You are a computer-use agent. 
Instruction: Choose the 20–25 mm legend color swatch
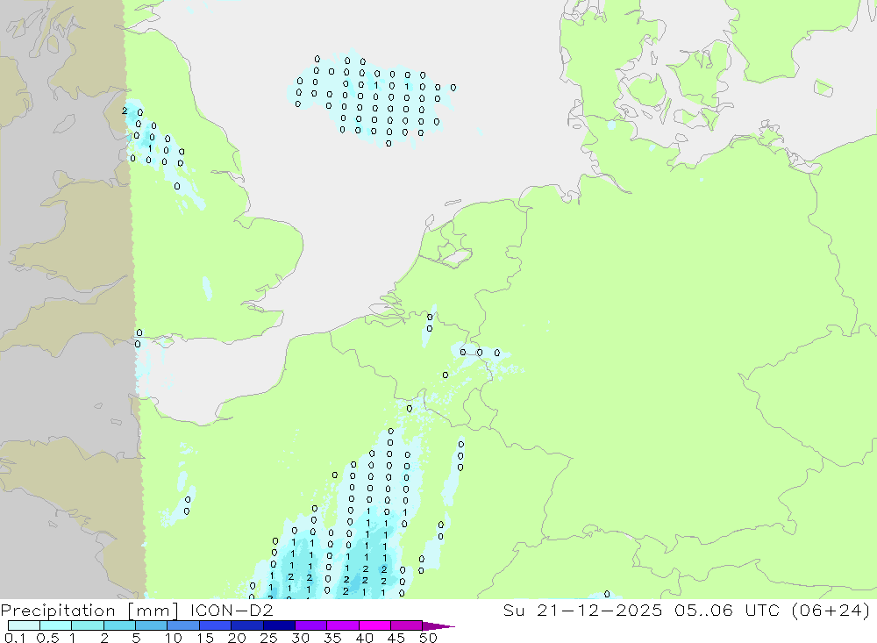tap(247, 625)
